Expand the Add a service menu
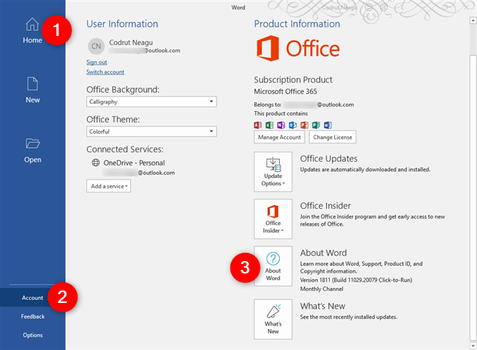This screenshot has height=350, width=477. pos(109,186)
